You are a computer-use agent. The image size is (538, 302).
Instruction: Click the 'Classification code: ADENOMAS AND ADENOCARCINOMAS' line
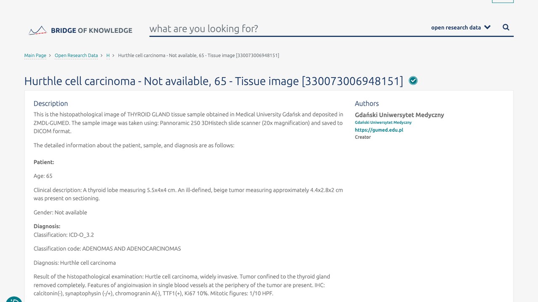[107, 249]
